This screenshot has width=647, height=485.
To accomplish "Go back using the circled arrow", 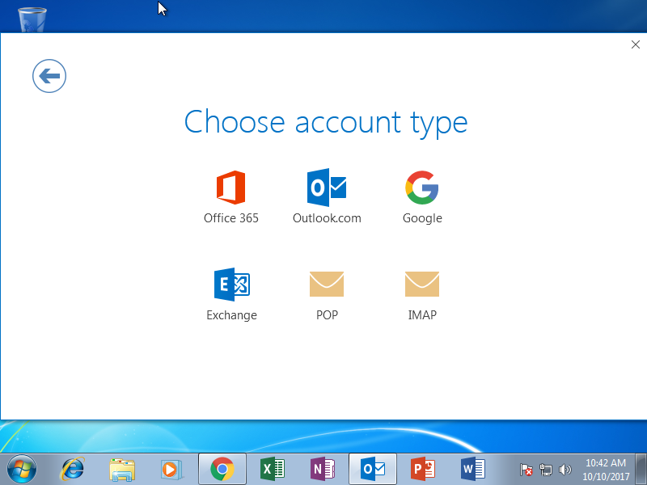I will pyautogui.click(x=49, y=76).
